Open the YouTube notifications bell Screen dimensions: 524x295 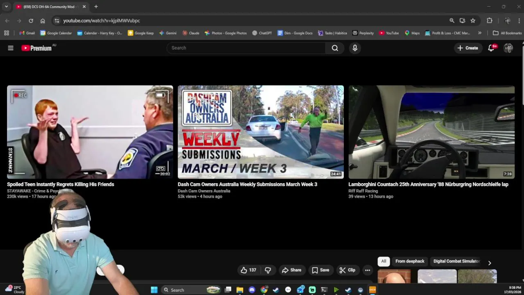pos(491,48)
